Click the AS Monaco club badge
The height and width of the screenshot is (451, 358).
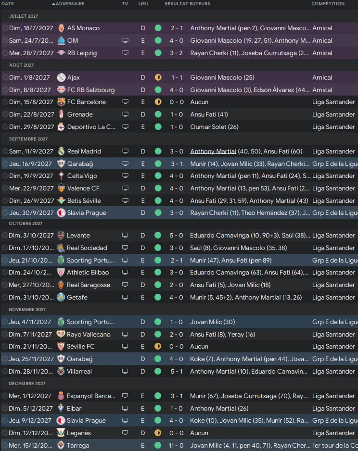(x=61, y=28)
